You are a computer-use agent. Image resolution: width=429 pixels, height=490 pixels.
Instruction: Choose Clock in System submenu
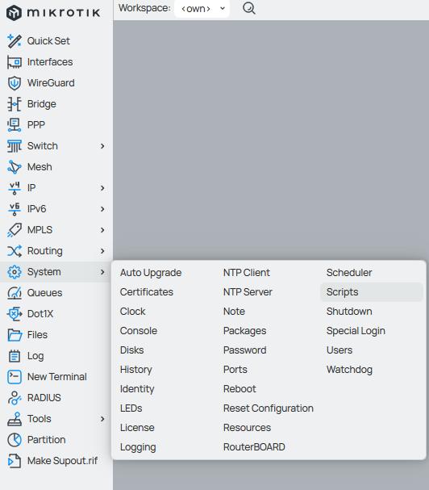pyautogui.click(x=133, y=312)
